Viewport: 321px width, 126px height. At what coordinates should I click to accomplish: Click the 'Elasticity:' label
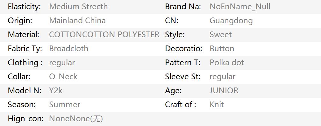(24, 7)
